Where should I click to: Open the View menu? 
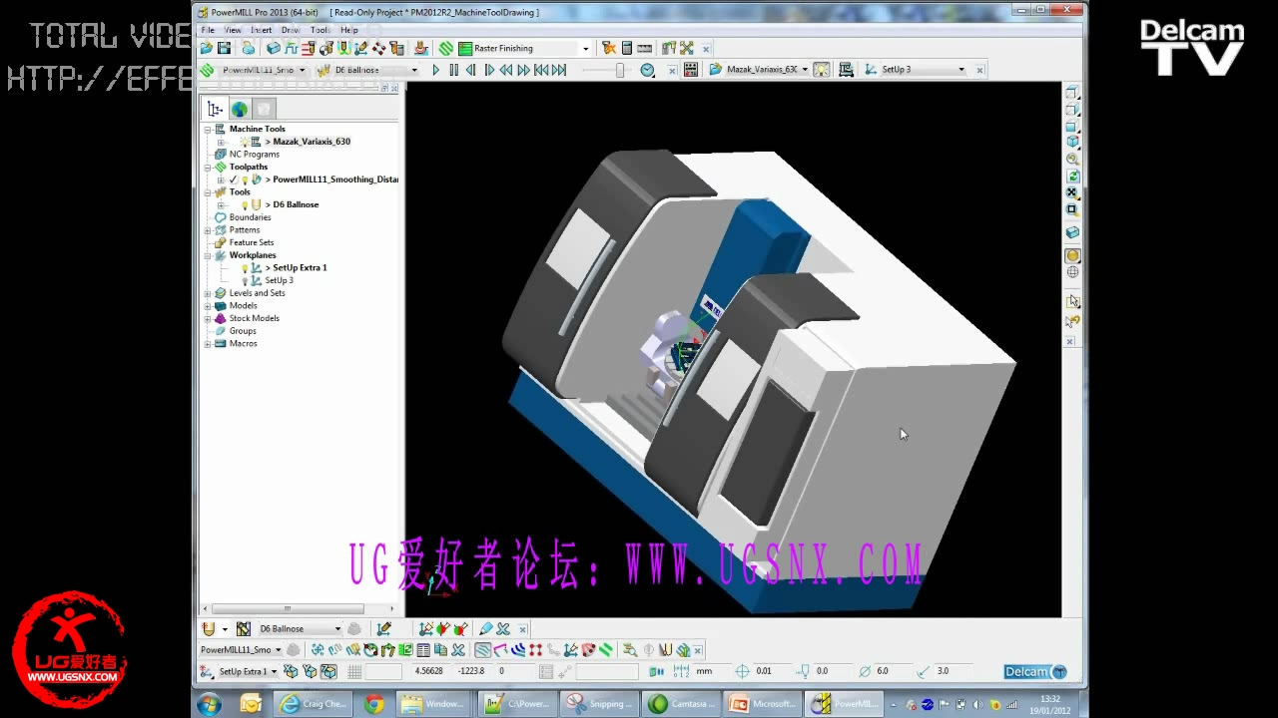(x=233, y=30)
